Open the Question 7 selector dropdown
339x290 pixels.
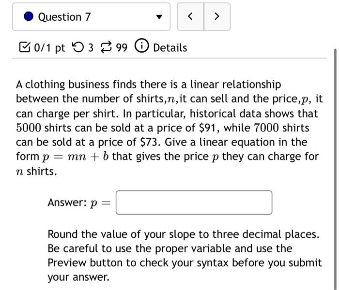(91, 17)
